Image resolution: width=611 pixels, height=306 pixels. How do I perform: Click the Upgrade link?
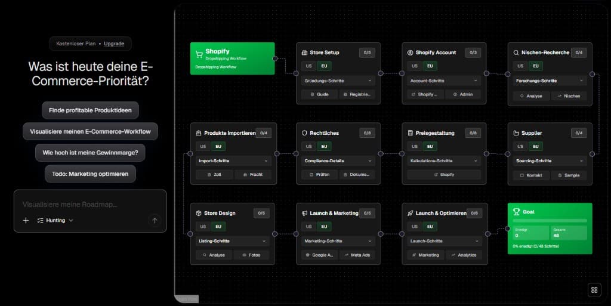click(114, 44)
